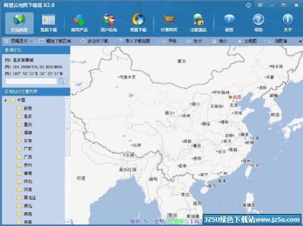Screen dimensions: 303x226
Task: Select the 多边形下载 polygon download tool
Action: pyautogui.click(x=94, y=41)
